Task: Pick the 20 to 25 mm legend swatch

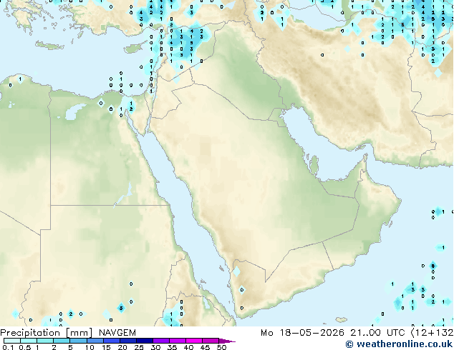Action: (x=127, y=341)
